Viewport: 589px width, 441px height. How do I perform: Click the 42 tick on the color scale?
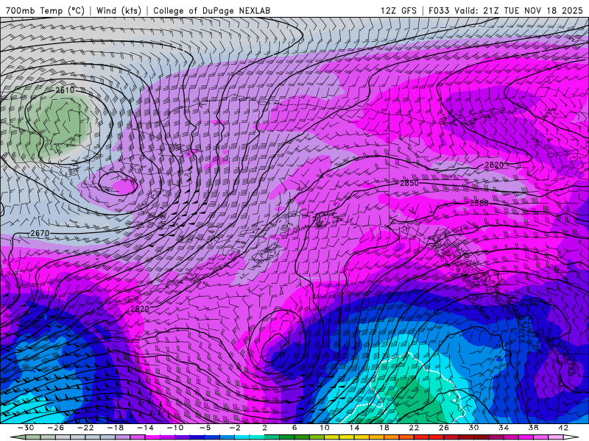coord(563,428)
